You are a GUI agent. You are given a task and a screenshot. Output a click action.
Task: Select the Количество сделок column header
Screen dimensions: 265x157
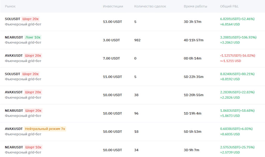pos(150,6)
